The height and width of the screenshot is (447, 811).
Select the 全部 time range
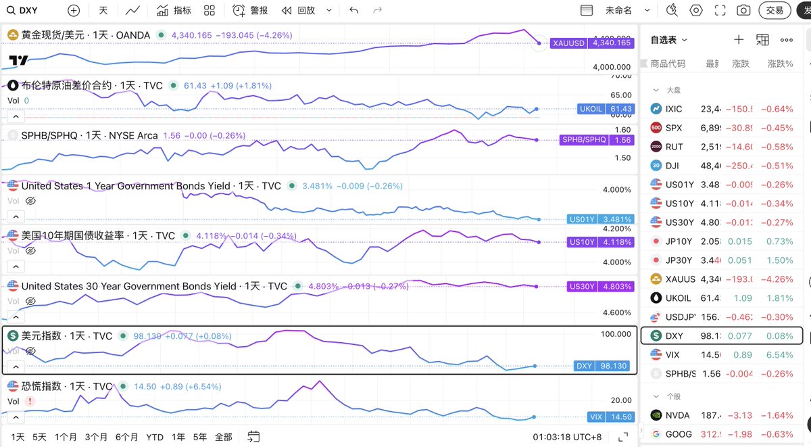[223, 437]
